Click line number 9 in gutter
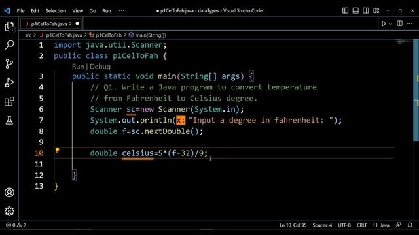419x235 pixels. click(41, 142)
